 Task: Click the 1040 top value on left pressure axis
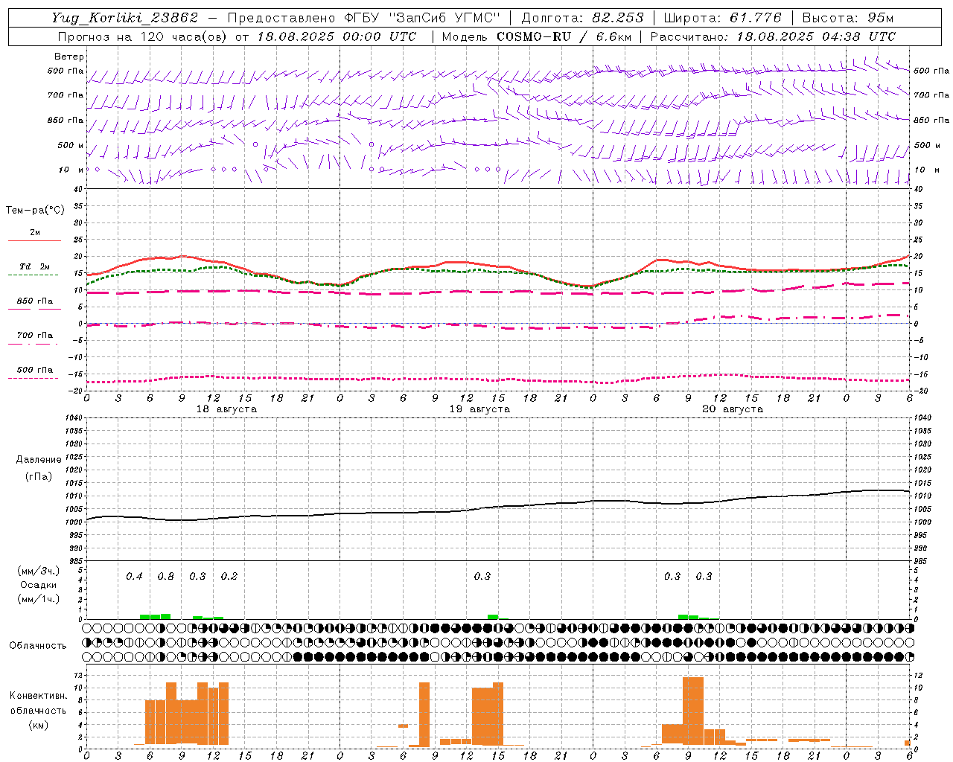pos(74,418)
